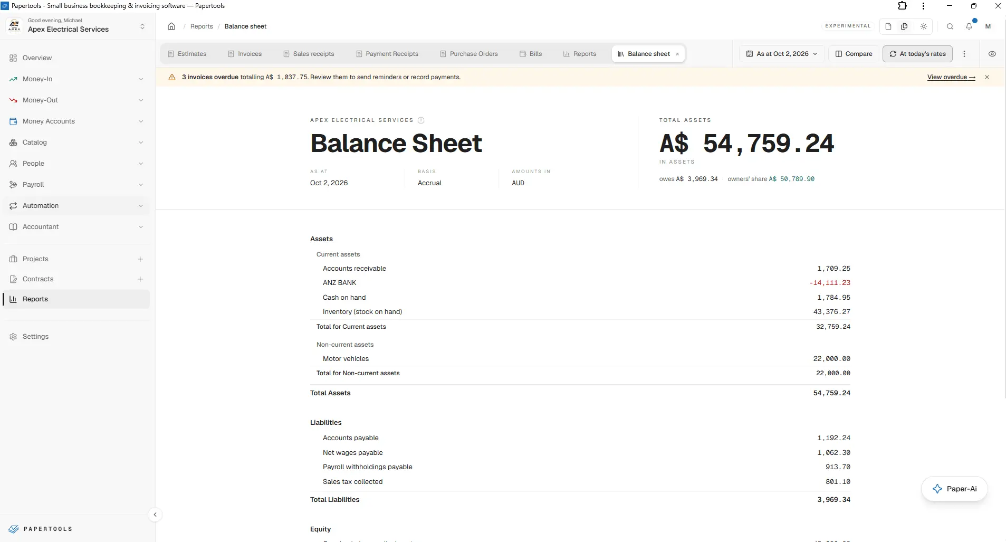Expand the Money-In section

click(x=76, y=79)
